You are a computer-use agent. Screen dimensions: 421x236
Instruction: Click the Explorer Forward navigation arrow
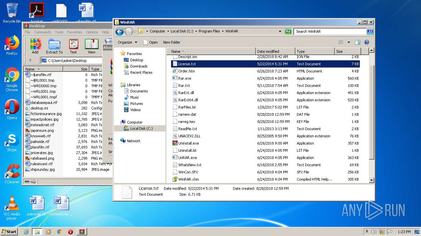129,31
